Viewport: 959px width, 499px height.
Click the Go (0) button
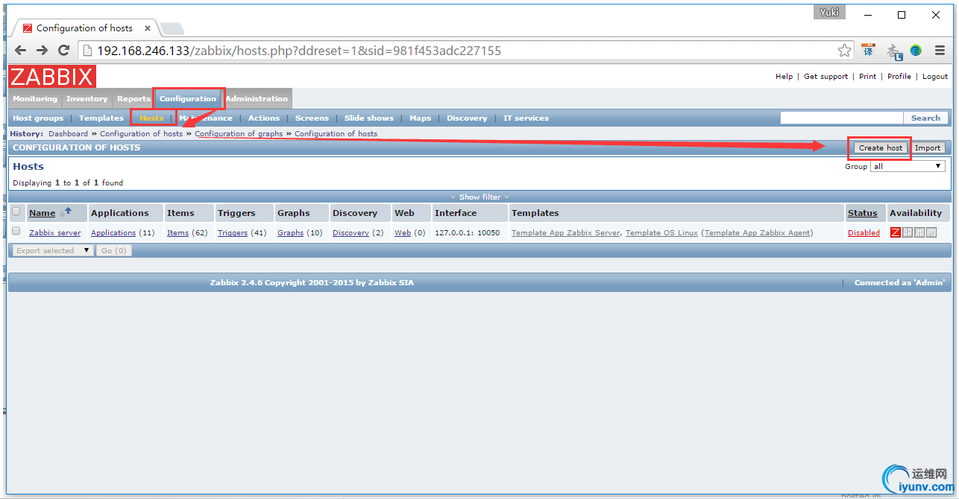point(113,250)
